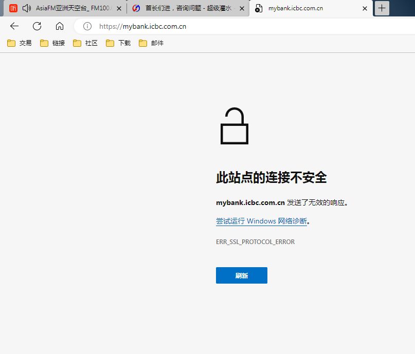Close the AsiaFM tab
The height and width of the screenshot is (354, 415).
click(x=119, y=8)
